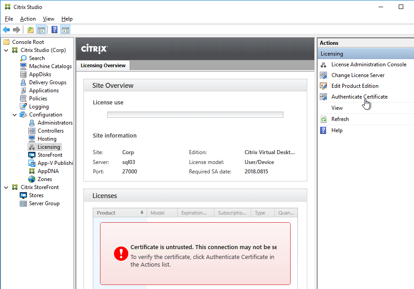414x289 pixels.
Task: Click the Quantity column header
Action: 286,213
